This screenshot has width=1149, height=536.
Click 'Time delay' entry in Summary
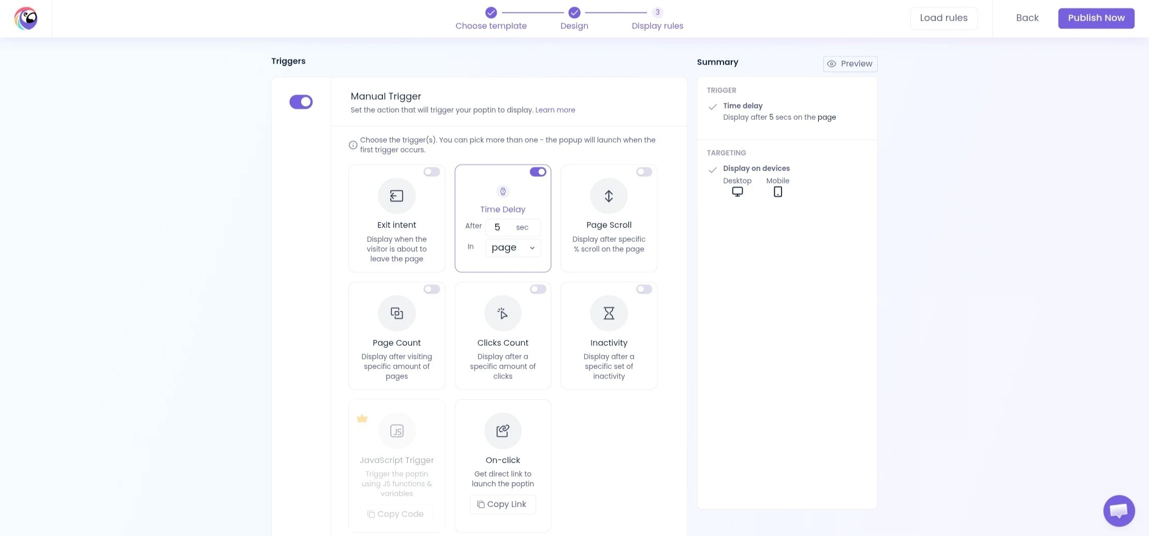[742, 106]
